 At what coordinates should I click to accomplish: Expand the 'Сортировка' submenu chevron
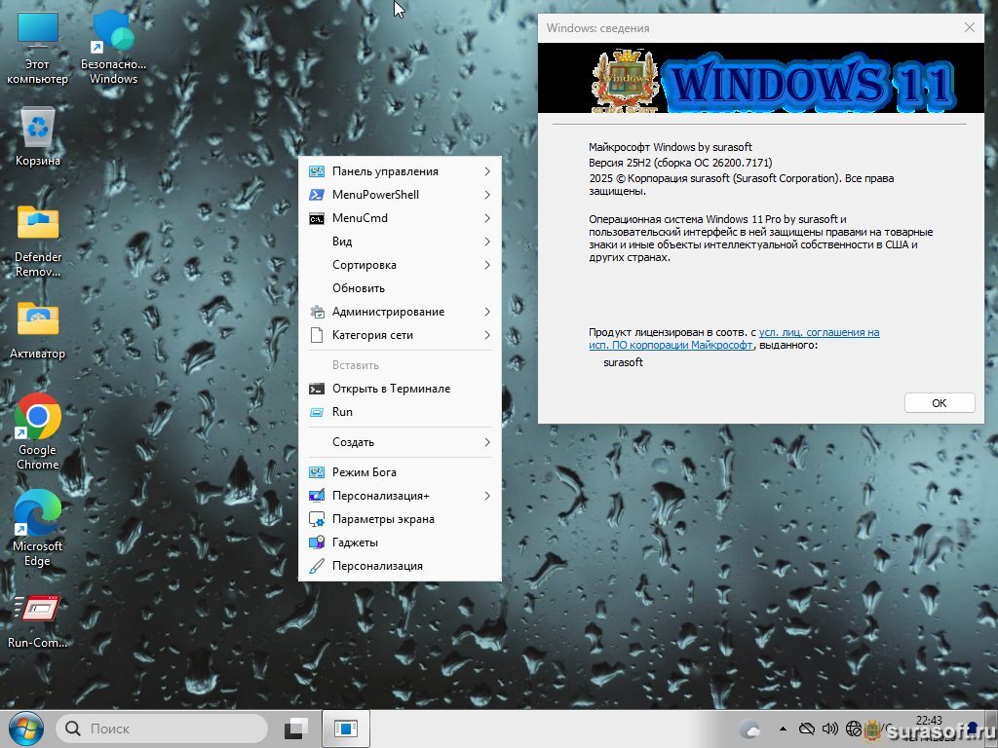point(487,265)
